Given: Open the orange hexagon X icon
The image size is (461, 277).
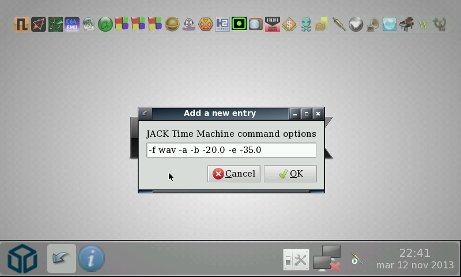Looking at the screenshot, I should pos(206,24).
